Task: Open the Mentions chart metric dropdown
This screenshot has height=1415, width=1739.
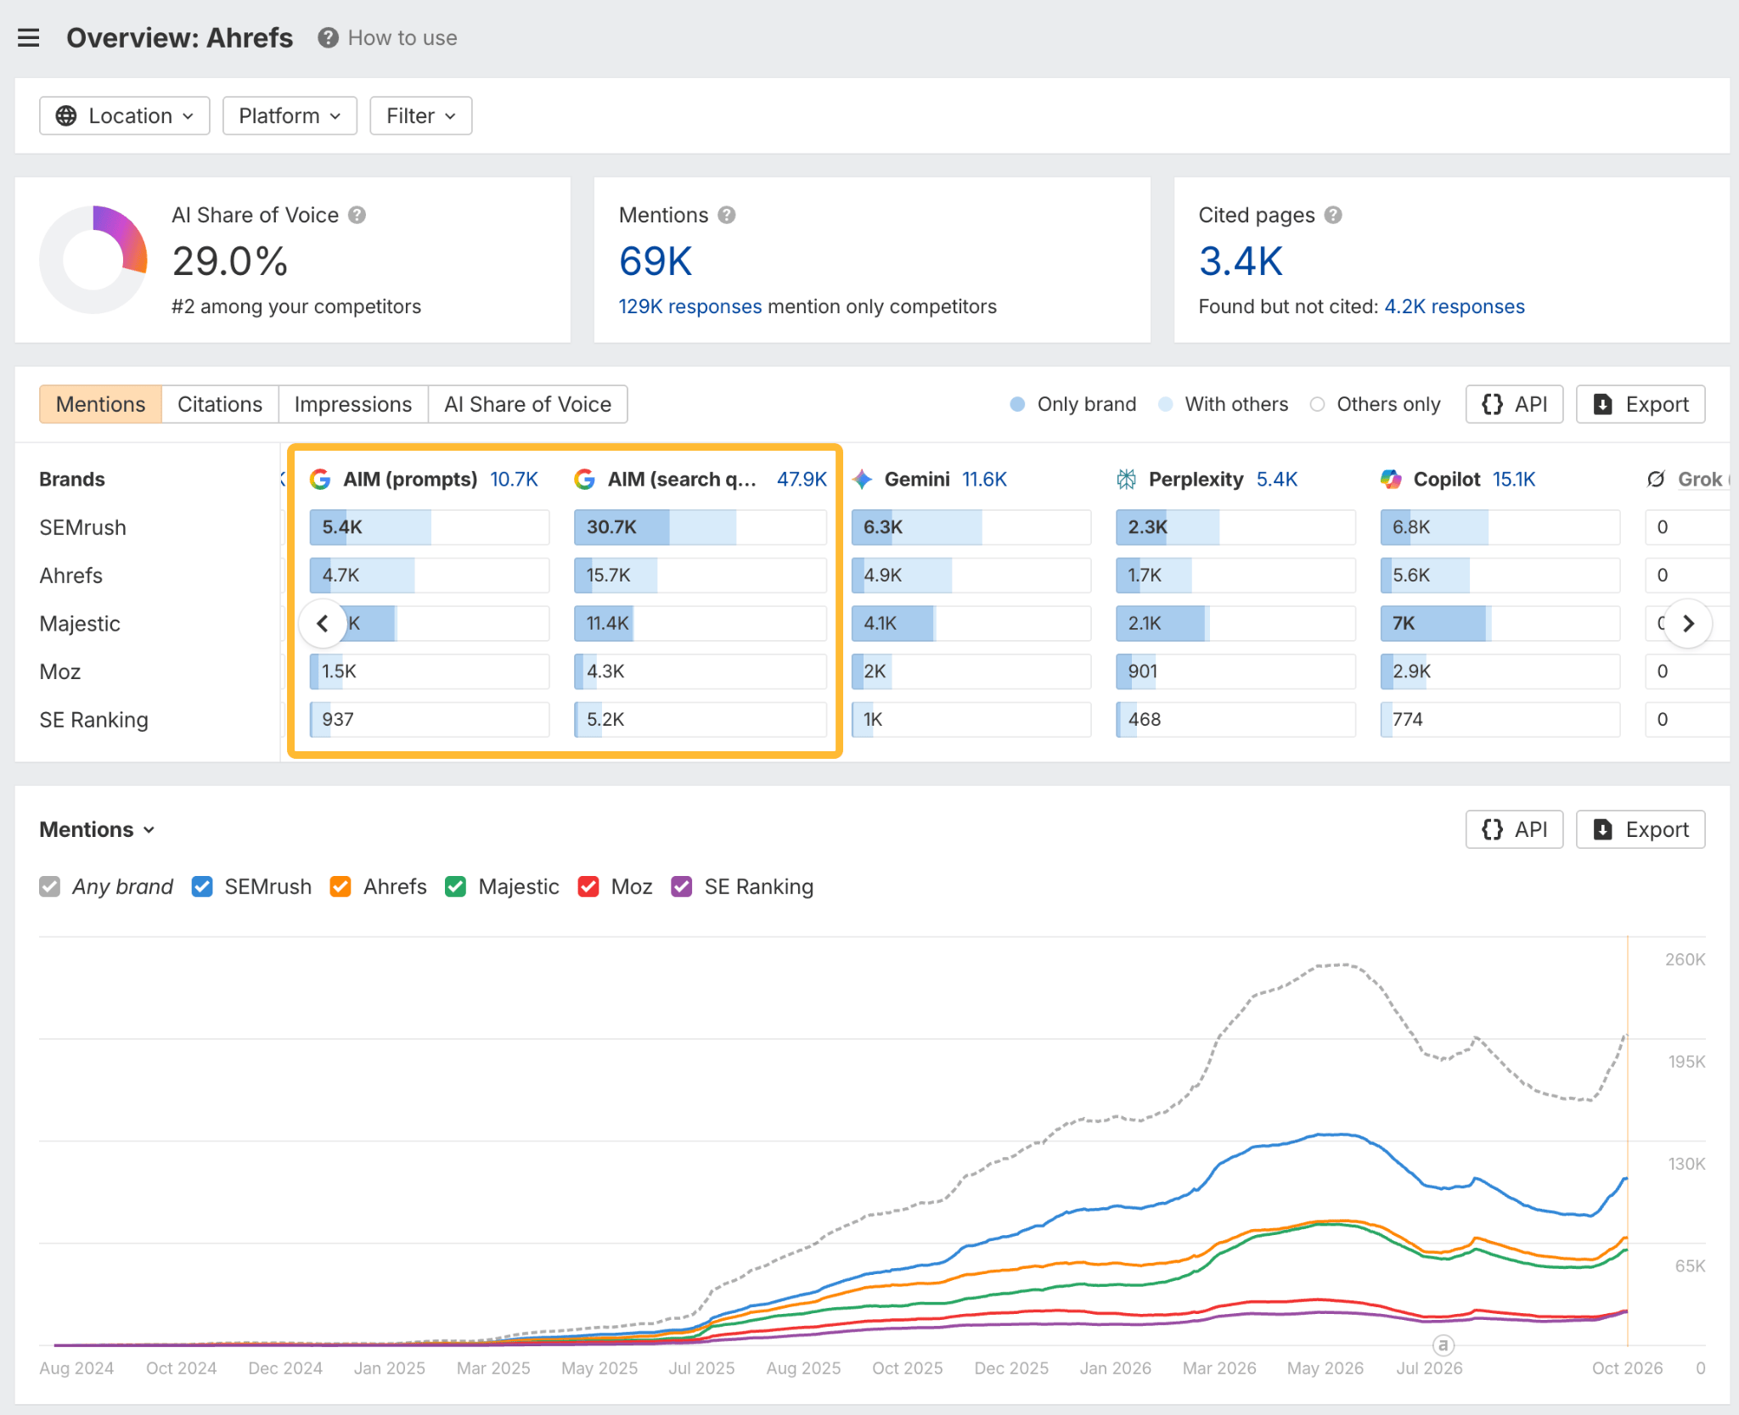Action: click(x=98, y=829)
